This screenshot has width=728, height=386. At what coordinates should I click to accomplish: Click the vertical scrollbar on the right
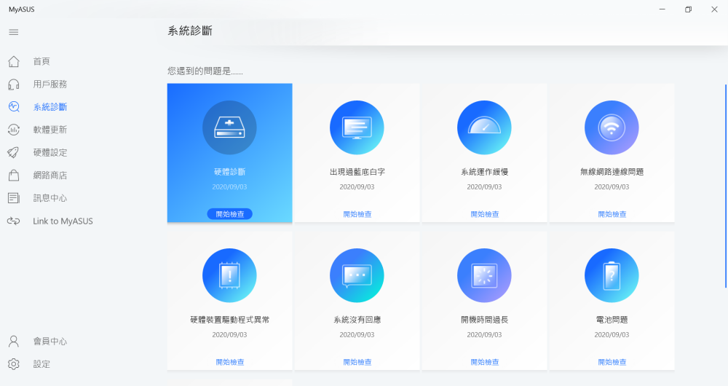coord(726,186)
